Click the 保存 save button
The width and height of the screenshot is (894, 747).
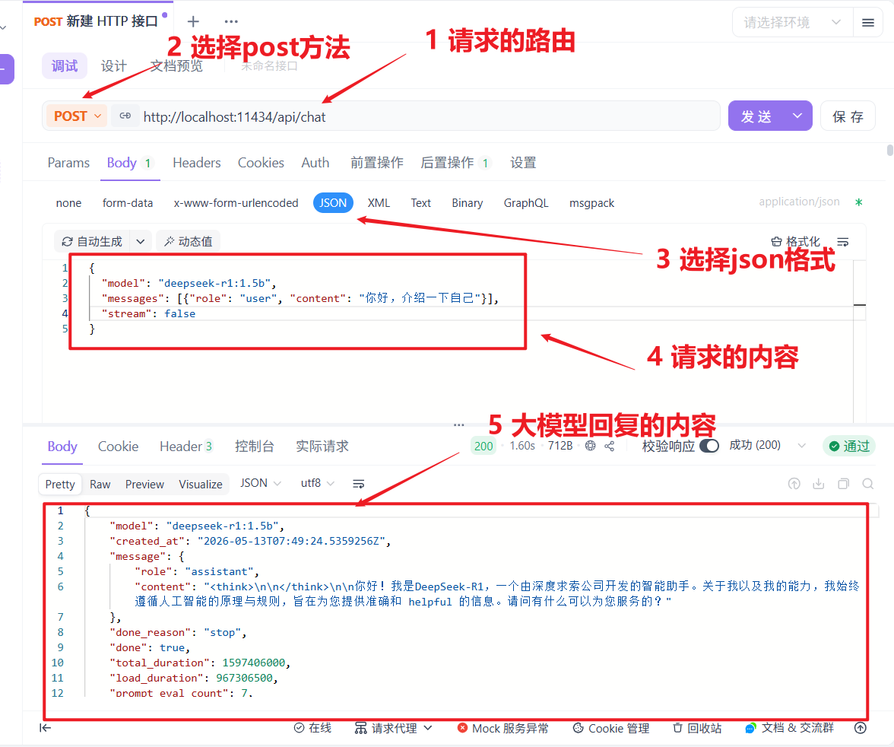point(848,116)
